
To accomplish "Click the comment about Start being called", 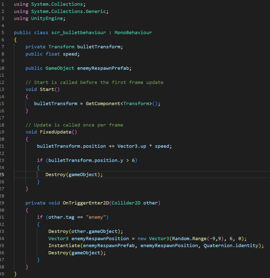I will 94,82.
